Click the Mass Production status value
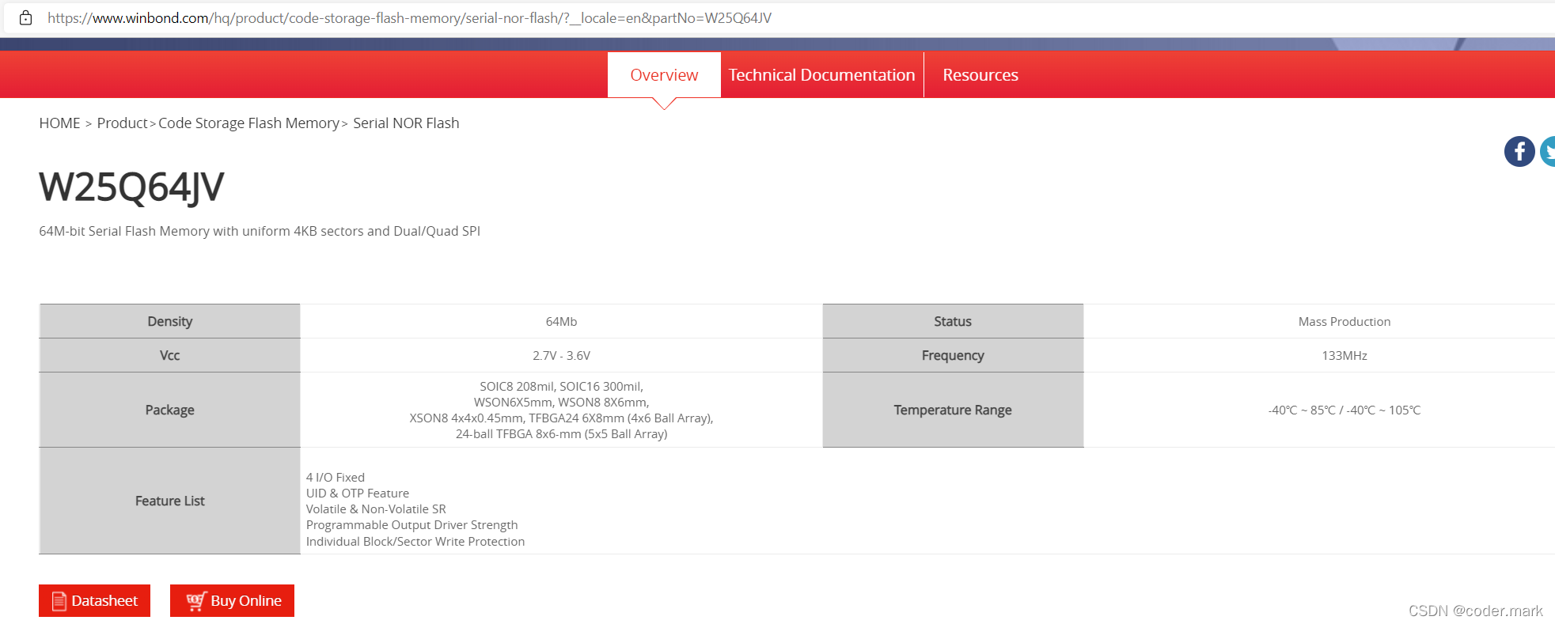 coord(1344,322)
